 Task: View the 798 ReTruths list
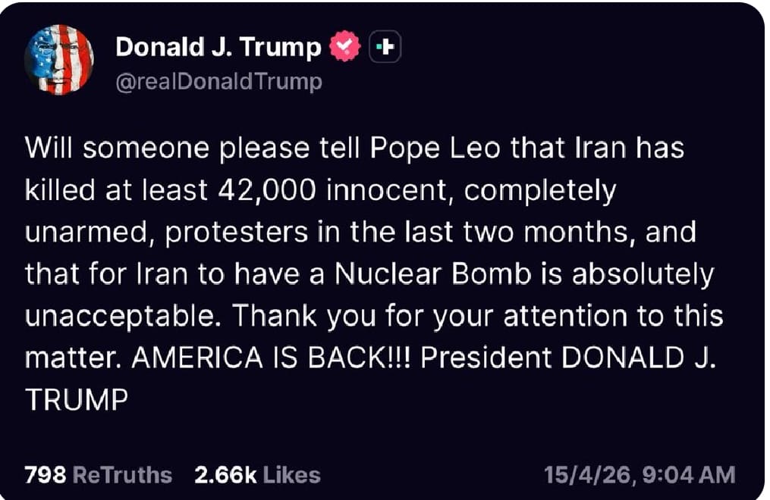pyautogui.click(x=99, y=475)
